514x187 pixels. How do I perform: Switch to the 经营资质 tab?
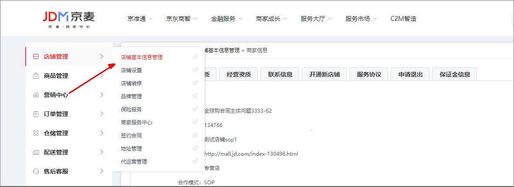point(239,74)
